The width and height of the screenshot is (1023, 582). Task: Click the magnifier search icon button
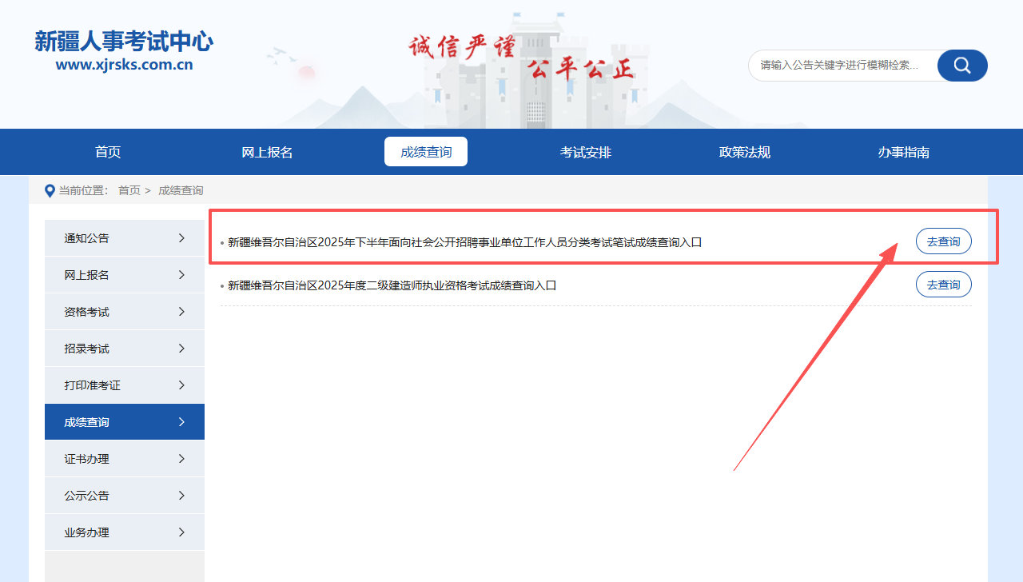coord(961,66)
